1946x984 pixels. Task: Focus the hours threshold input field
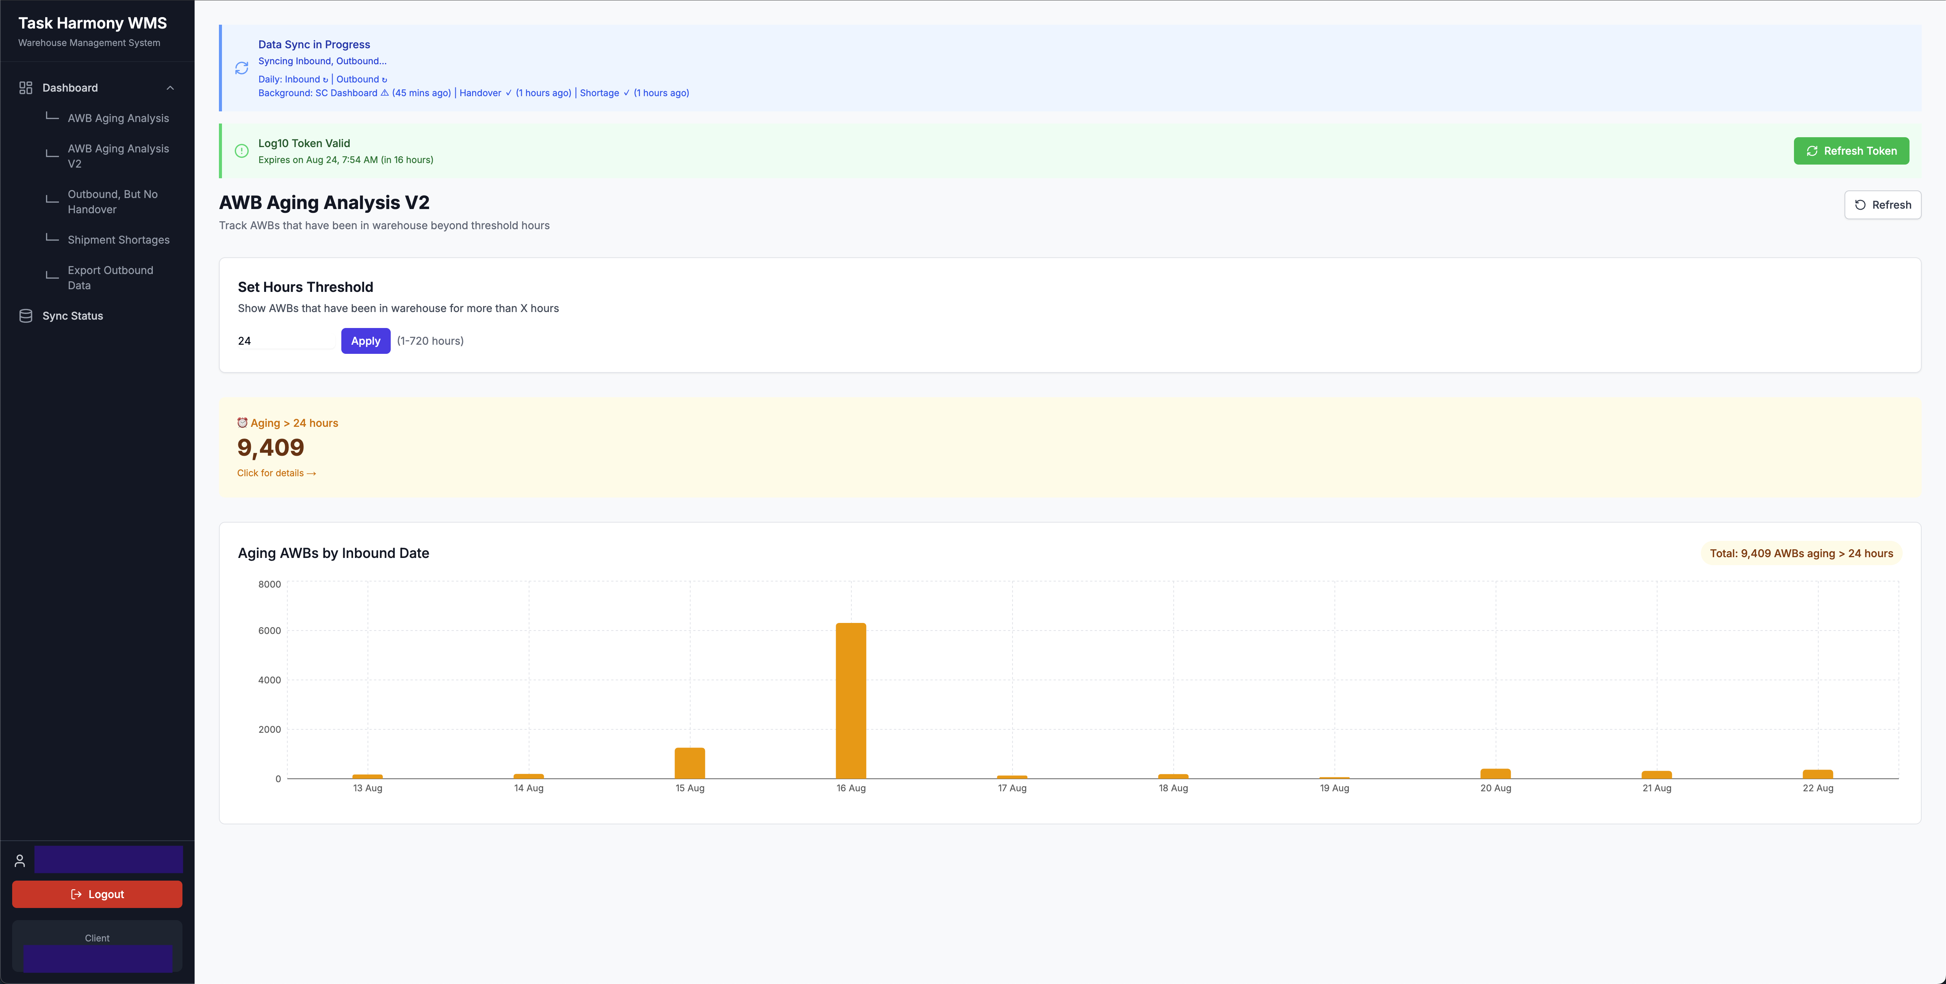[x=285, y=341]
